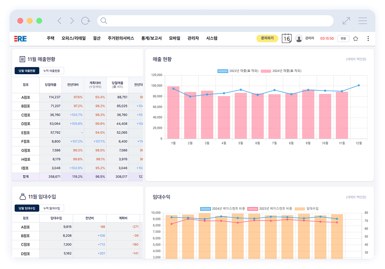Click the 당월매출 column header
This screenshot has height=269, width=385.
pos(50,85)
